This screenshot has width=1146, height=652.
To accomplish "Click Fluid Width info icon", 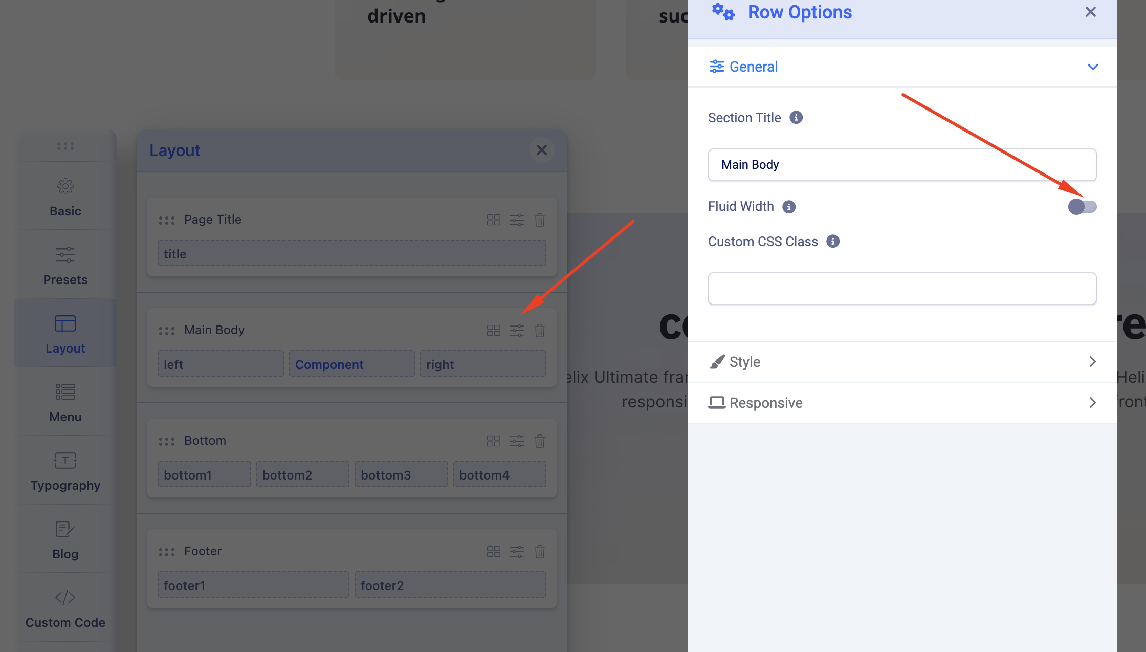I will [789, 207].
